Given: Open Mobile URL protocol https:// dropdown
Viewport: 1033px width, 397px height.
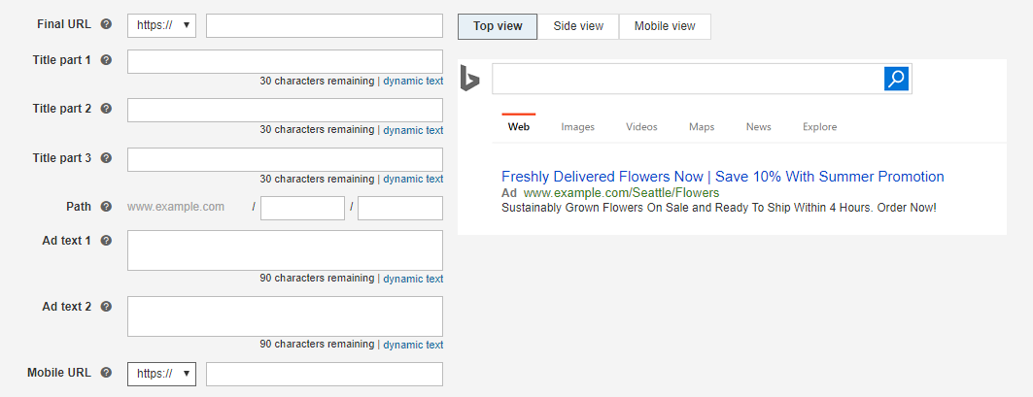Looking at the screenshot, I should point(161,374).
